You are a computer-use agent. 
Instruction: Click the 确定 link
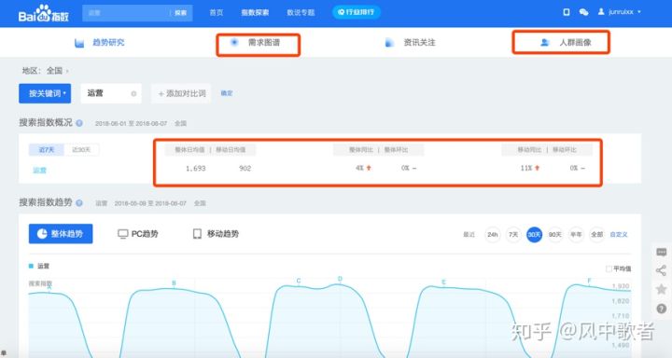pyautogui.click(x=227, y=93)
